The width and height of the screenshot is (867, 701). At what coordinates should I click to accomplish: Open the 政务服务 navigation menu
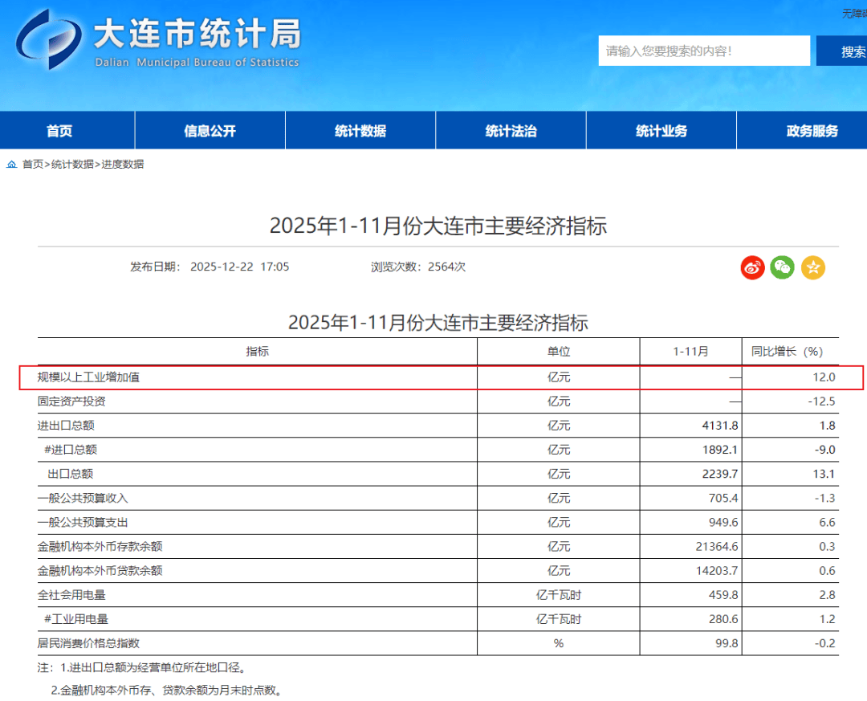812,131
